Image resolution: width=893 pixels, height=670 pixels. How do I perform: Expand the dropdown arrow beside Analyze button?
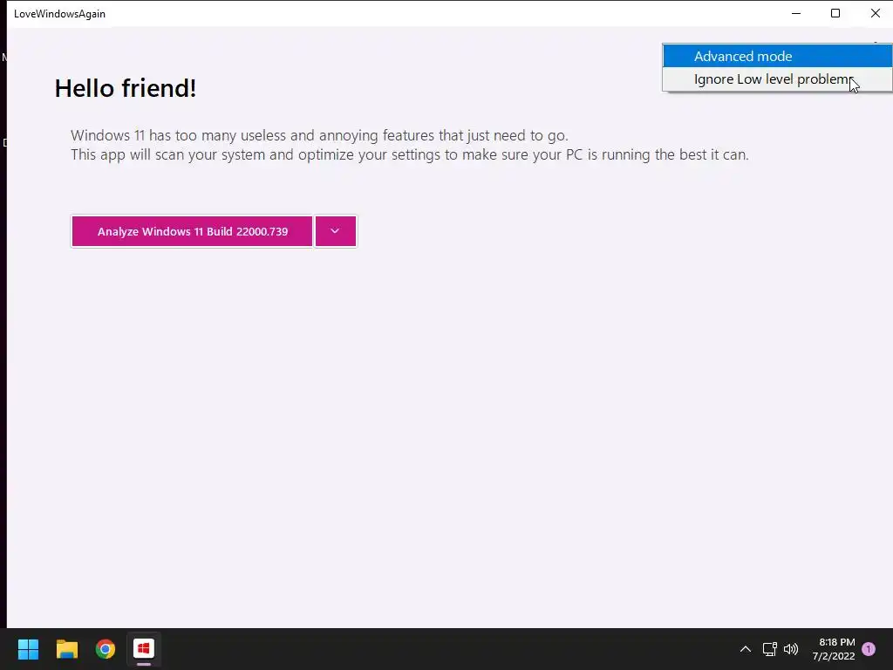coord(336,231)
